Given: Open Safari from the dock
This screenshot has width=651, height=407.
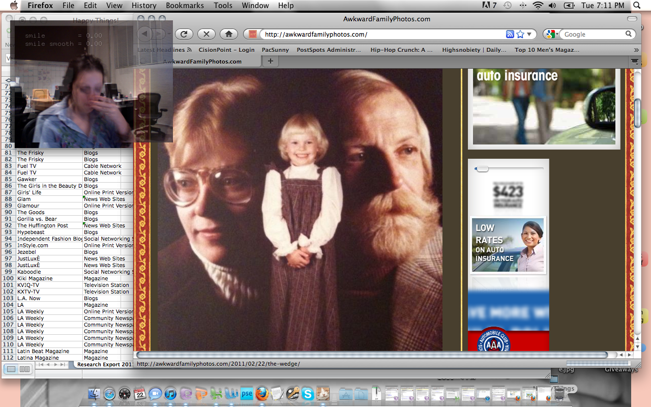Looking at the screenshot, I should pos(109,393).
